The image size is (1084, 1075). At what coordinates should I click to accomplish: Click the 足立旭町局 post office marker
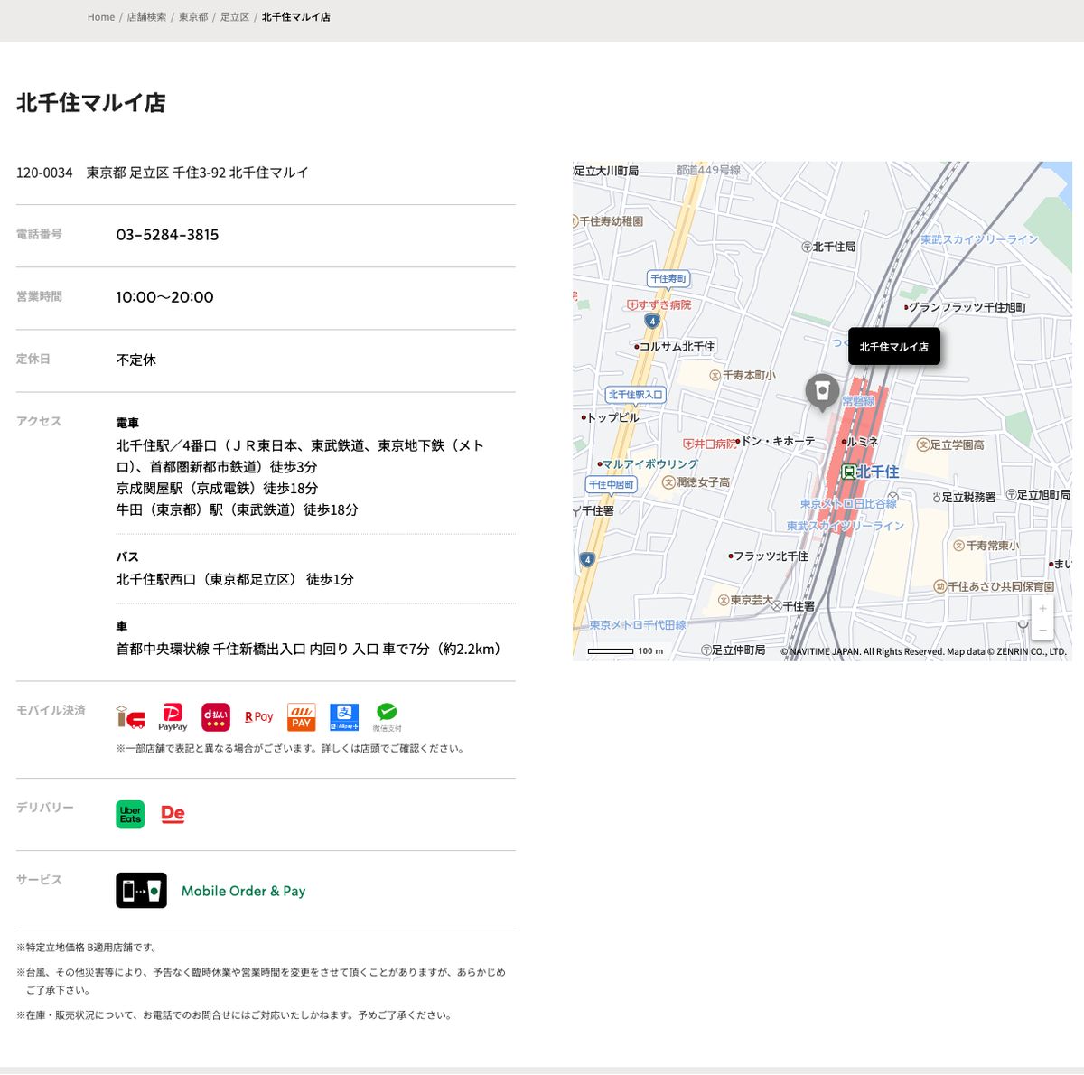[1012, 494]
